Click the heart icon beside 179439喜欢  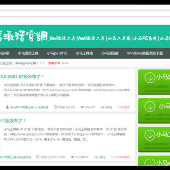click(x=113, y=157)
